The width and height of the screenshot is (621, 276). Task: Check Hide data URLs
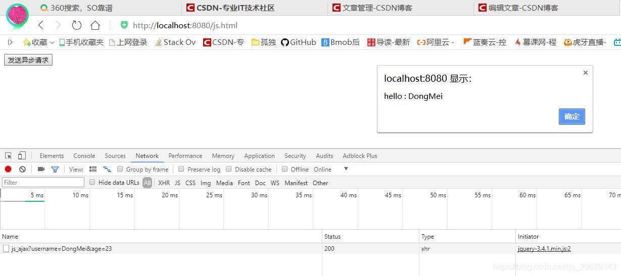point(92,182)
